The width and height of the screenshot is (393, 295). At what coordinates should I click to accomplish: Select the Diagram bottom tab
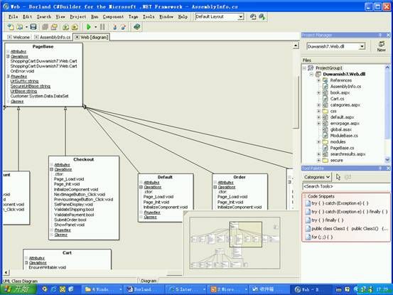[149, 281]
